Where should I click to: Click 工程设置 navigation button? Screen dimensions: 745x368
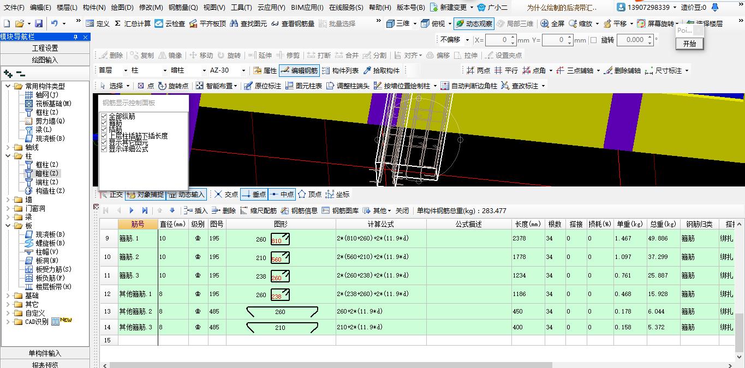[45, 49]
